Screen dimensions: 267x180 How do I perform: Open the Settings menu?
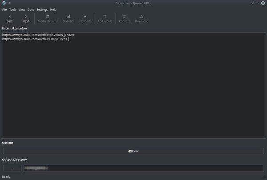coord(42,9)
